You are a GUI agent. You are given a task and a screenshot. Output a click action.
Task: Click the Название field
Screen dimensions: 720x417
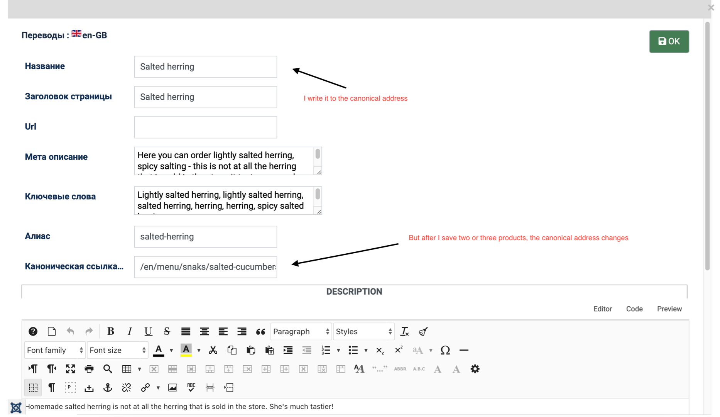click(206, 67)
